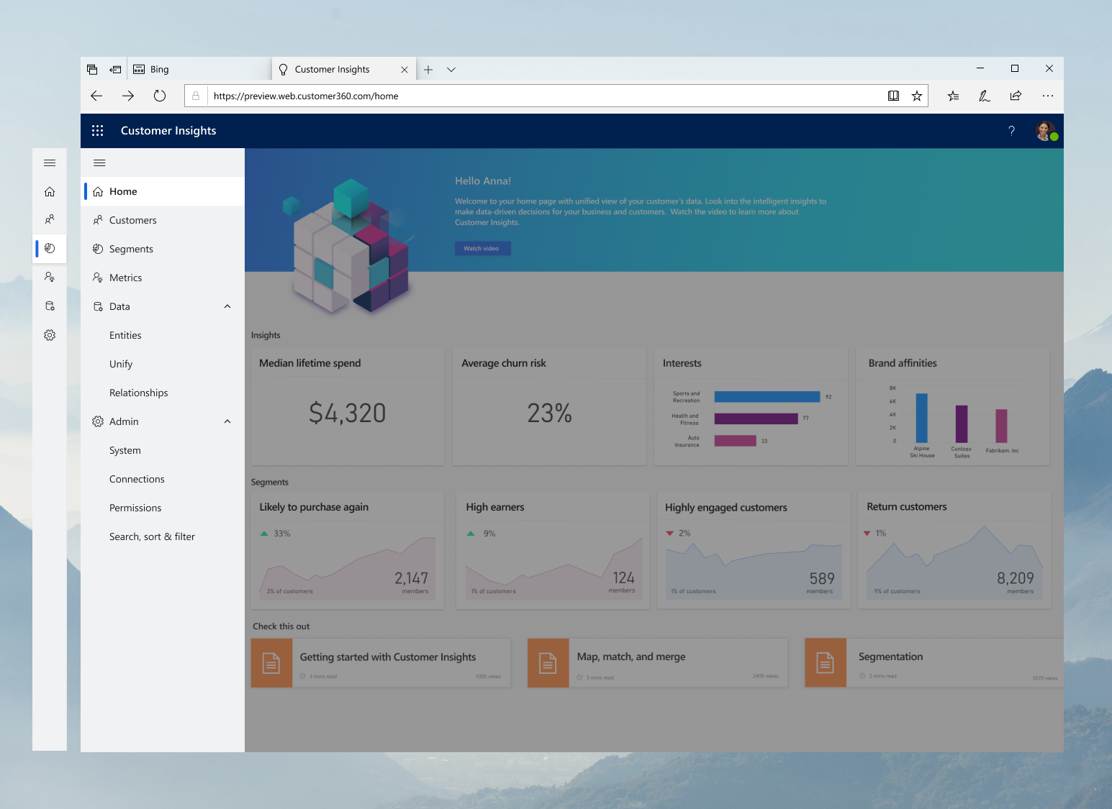The image size is (1112, 809).
Task: Open System under Admin
Action: (163, 450)
